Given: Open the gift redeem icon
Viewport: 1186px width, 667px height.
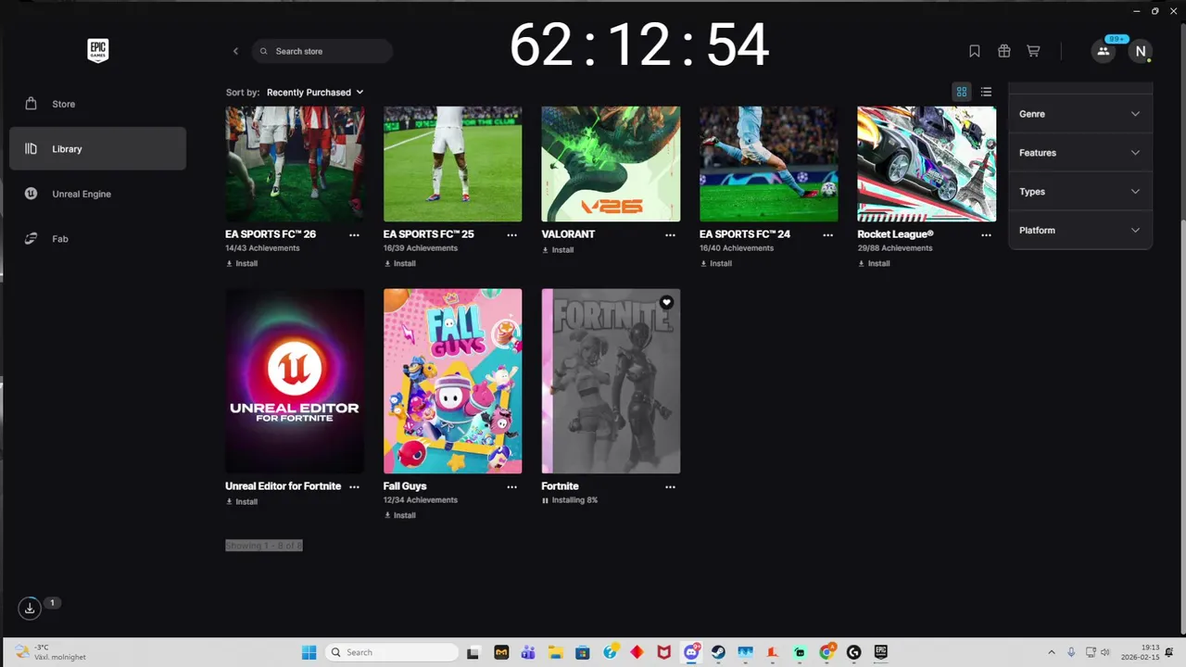Looking at the screenshot, I should click(1003, 51).
